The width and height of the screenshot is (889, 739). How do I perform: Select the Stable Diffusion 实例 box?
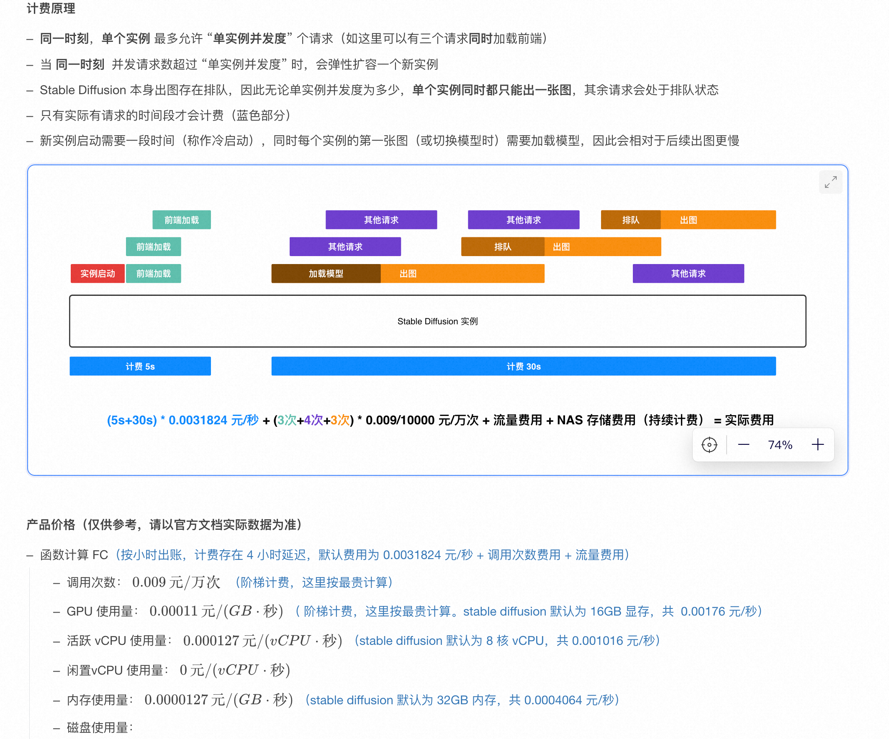tap(438, 321)
